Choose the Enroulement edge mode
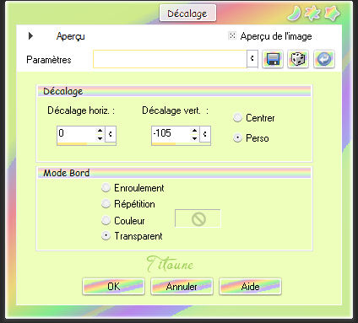This screenshot has height=323, width=358. (x=106, y=188)
